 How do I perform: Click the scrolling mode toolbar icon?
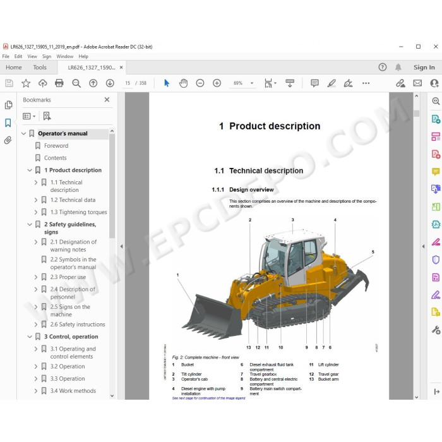[x=290, y=83]
